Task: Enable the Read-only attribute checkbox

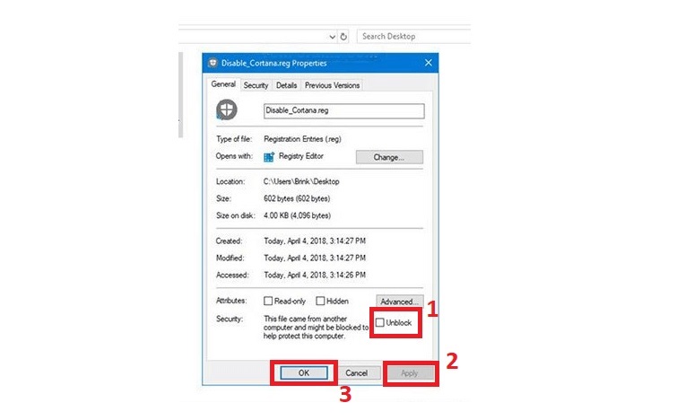Action: click(x=268, y=302)
